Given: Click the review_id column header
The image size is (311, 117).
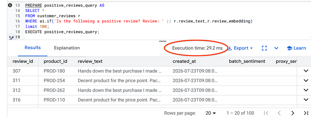Looking at the screenshot, I should 22,61.
